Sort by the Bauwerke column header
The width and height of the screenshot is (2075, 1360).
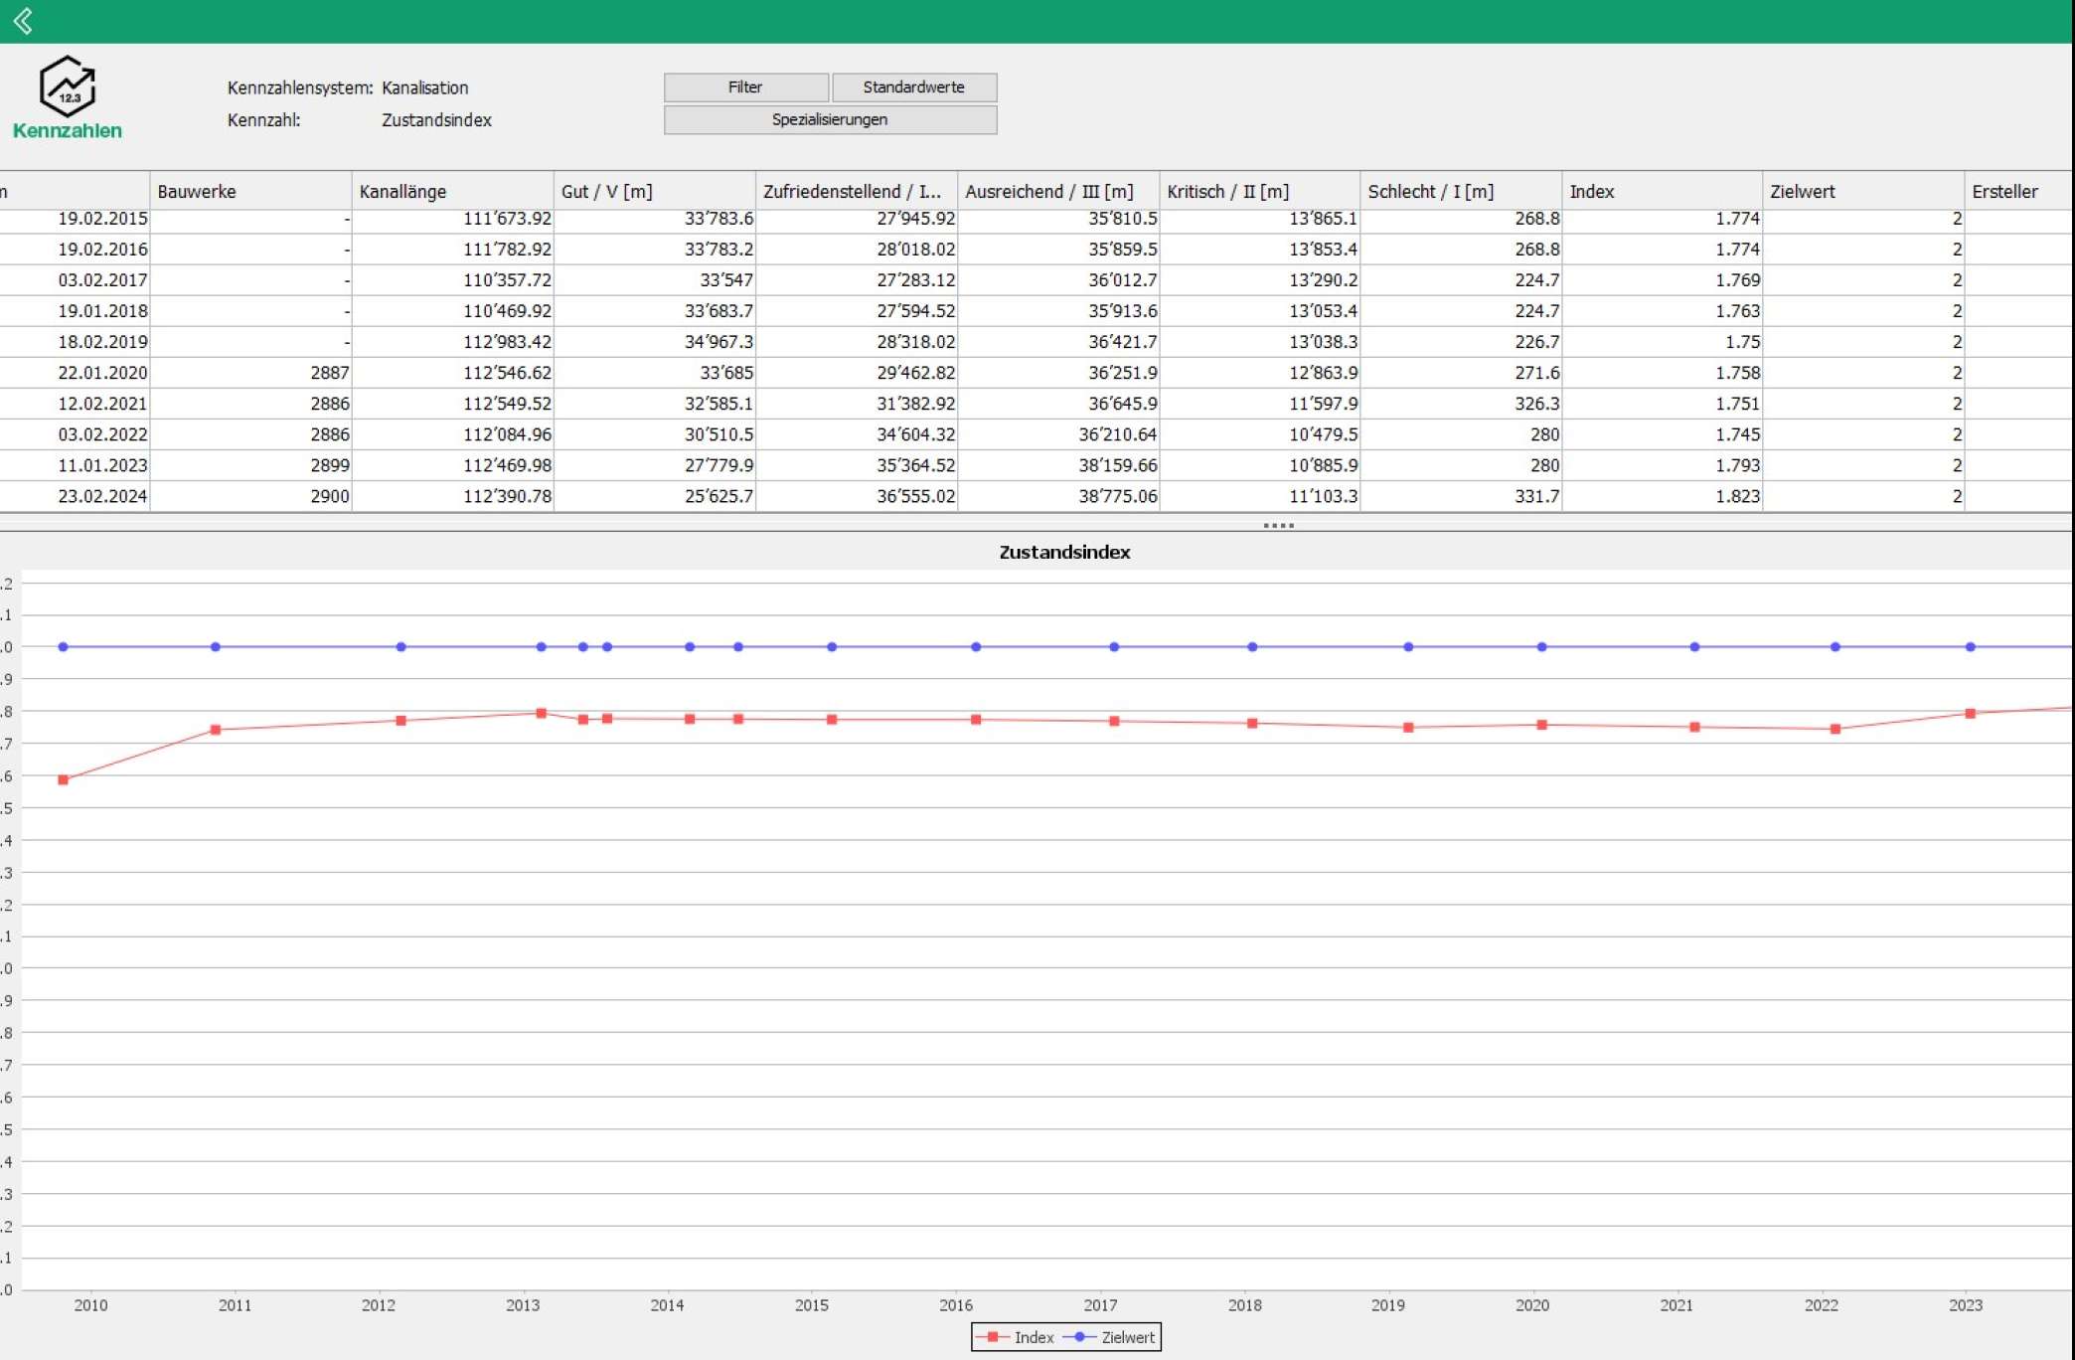tap(250, 191)
